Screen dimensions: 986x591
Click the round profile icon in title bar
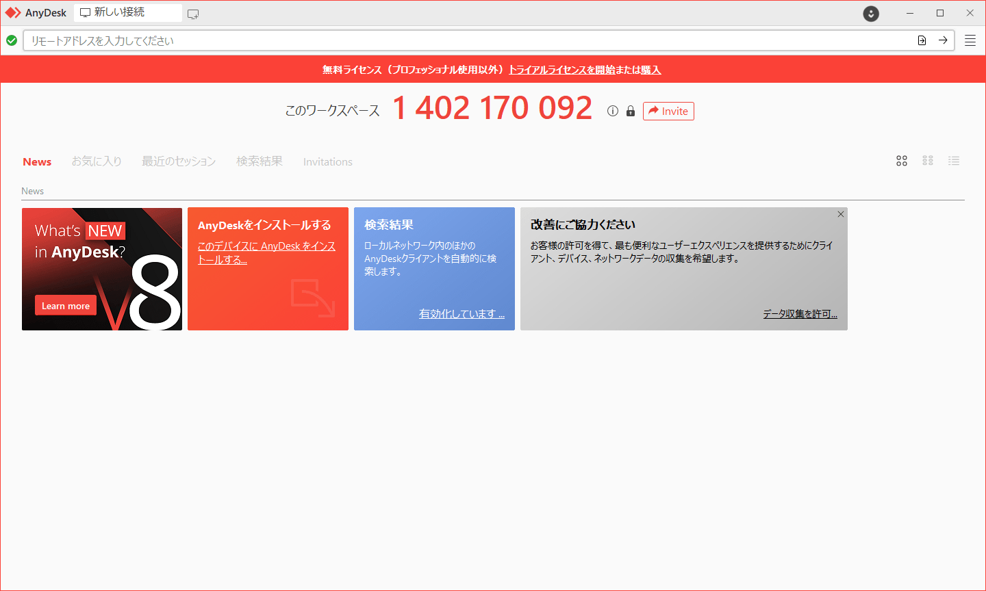click(x=871, y=14)
